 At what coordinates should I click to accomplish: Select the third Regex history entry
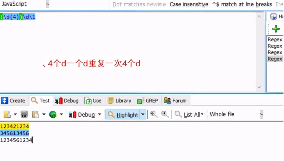click(x=275, y=53)
